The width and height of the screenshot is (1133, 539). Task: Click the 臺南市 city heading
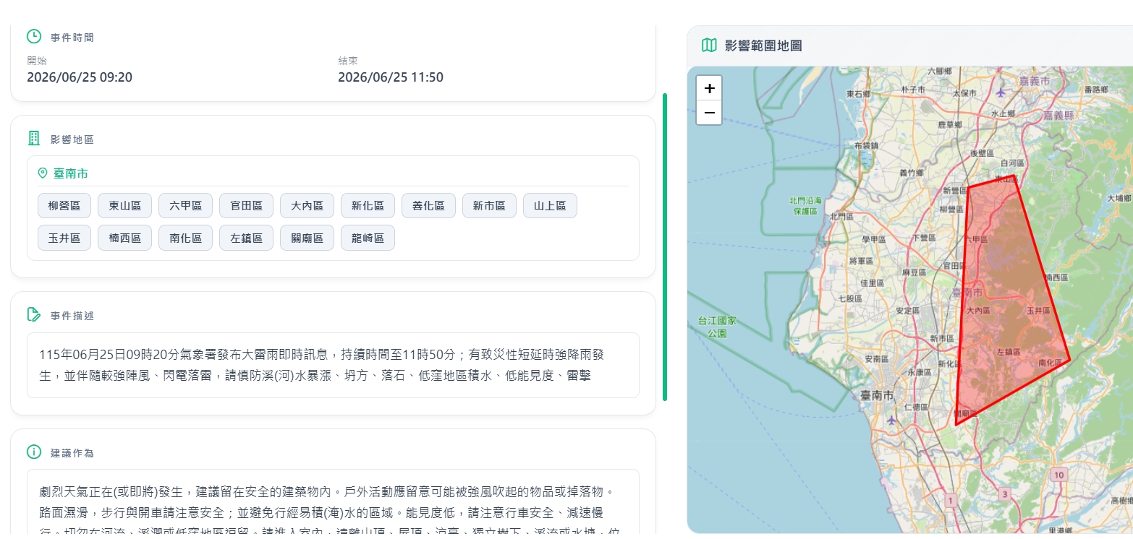tap(71, 174)
